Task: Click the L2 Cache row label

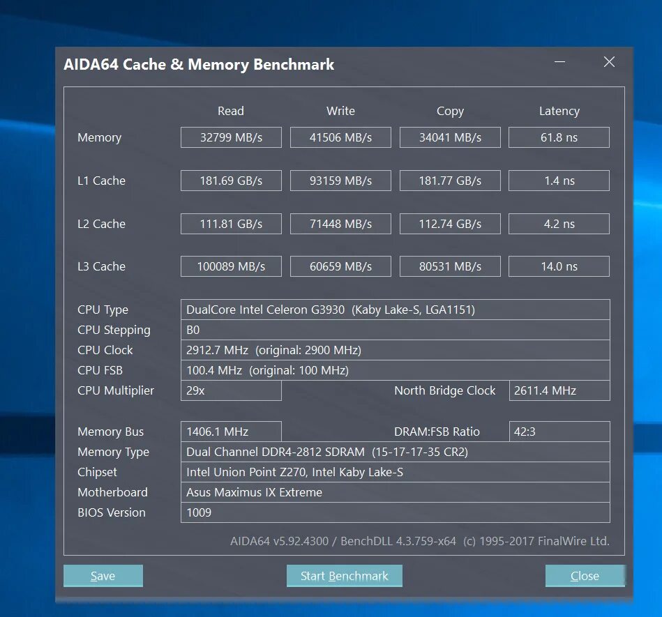Action: coord(101,224)
